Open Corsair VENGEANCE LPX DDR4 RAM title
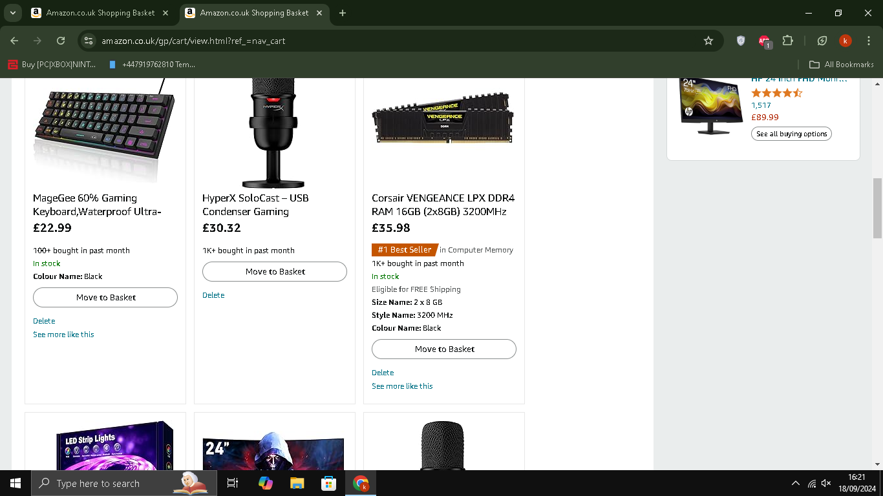Screen dimensions: 883x496 click(443, 205)
